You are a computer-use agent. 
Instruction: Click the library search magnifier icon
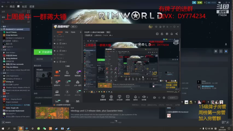click(3, 22)
